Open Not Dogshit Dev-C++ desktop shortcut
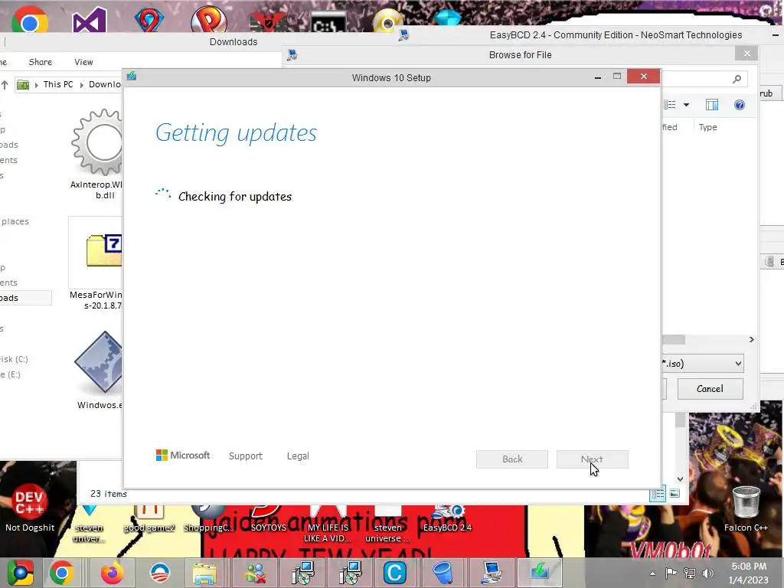Image resolution: width=784 pixels, height=588 pixels. (30, 508)
